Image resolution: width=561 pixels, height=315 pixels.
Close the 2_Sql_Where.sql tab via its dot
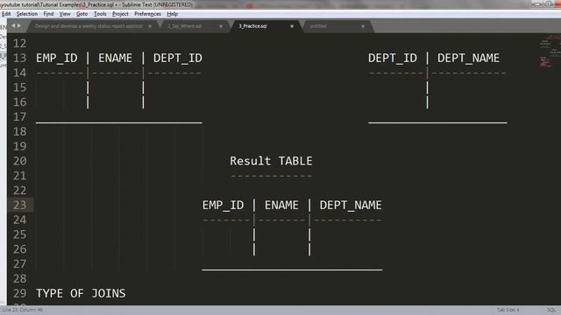pyautogui.click(x=221, y=26)
